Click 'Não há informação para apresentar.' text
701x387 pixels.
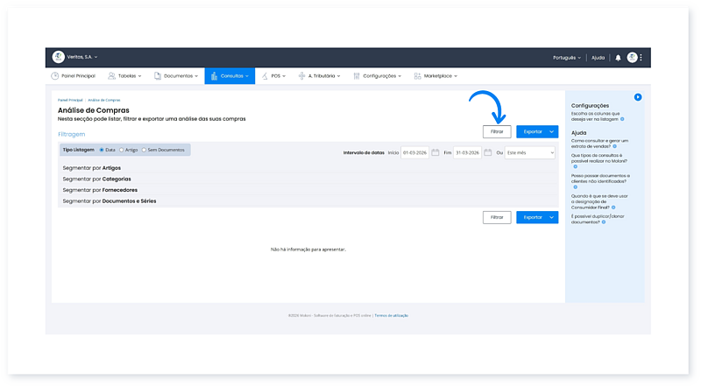click(308, 250)
